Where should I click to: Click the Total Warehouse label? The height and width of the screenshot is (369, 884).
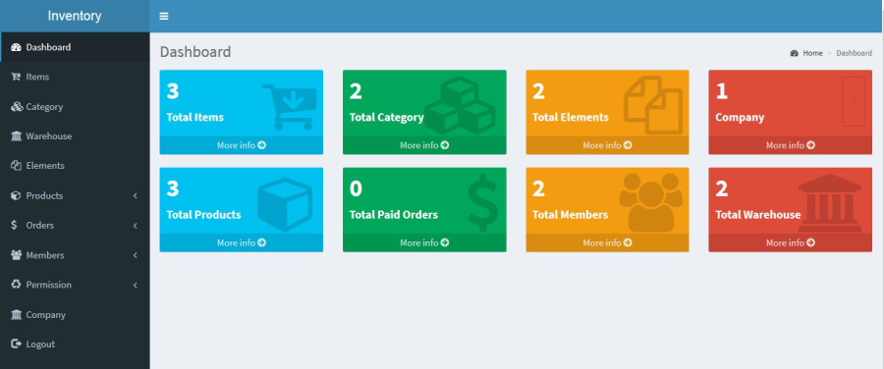coord(757,215)
